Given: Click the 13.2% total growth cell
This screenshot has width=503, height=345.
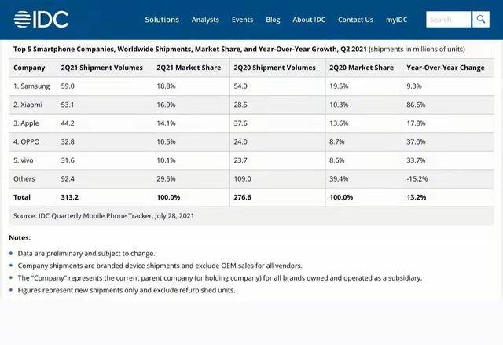Looking at the screenshot, I should [417, 197].
